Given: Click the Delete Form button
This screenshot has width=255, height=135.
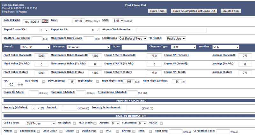Looking at the screenshot, I should pos(230,11).
